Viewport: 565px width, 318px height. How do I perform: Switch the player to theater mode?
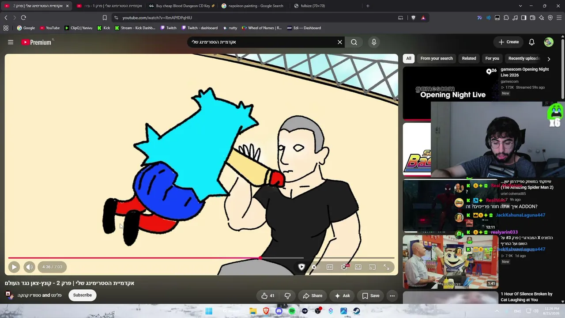(x=358, y=267)
